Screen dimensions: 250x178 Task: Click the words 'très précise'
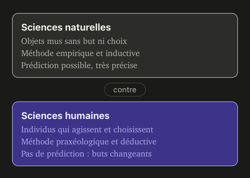(x=116, y=65)
